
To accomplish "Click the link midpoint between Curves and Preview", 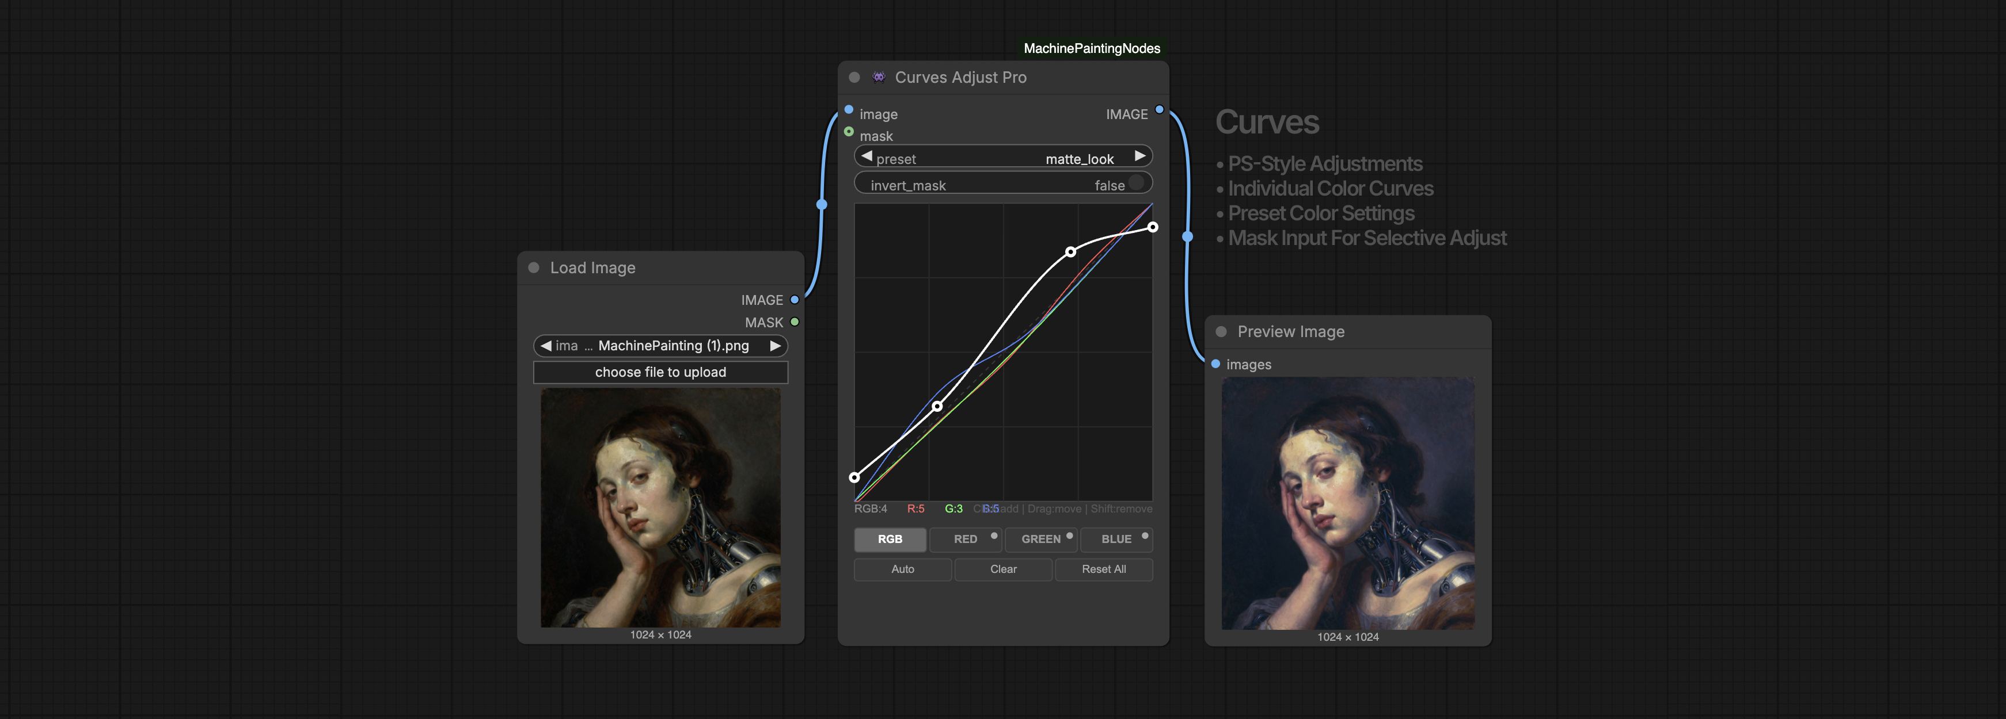I will [x=1188, y=236].
